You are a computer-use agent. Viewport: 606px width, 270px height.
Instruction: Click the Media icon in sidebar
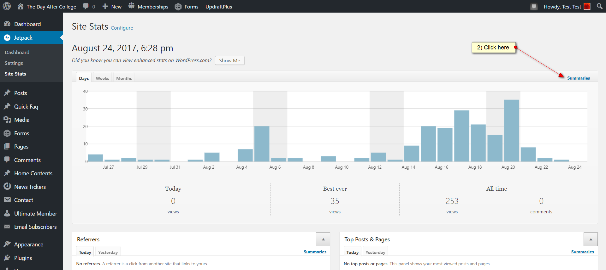tap(7, 120)
